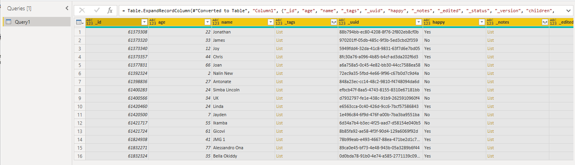Open the List link in Linda's _tags cell
The image size is (575, 165).
pyautogui.click(x=279, y=106)
